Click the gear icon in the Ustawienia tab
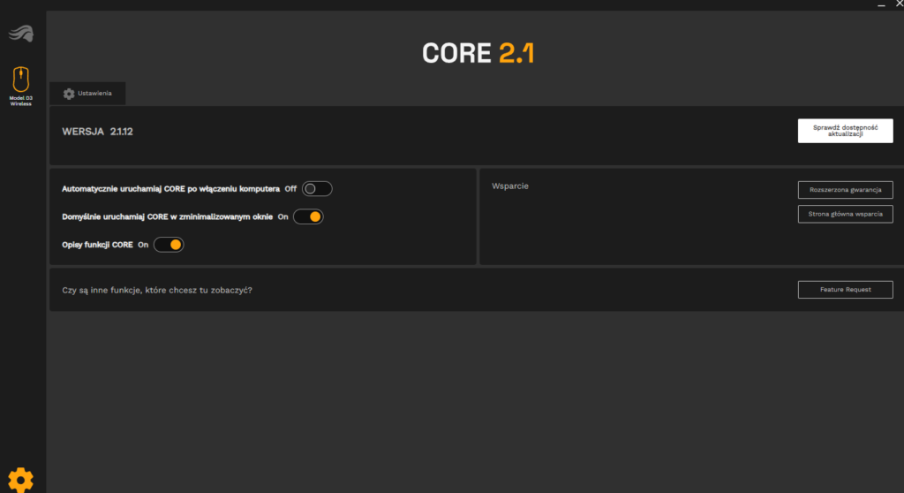Image resolution: width=904 pixels, height=493 pixels. point(69,94)
